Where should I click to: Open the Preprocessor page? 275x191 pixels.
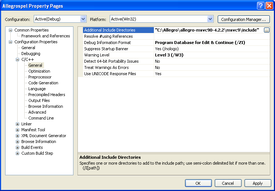40,77
